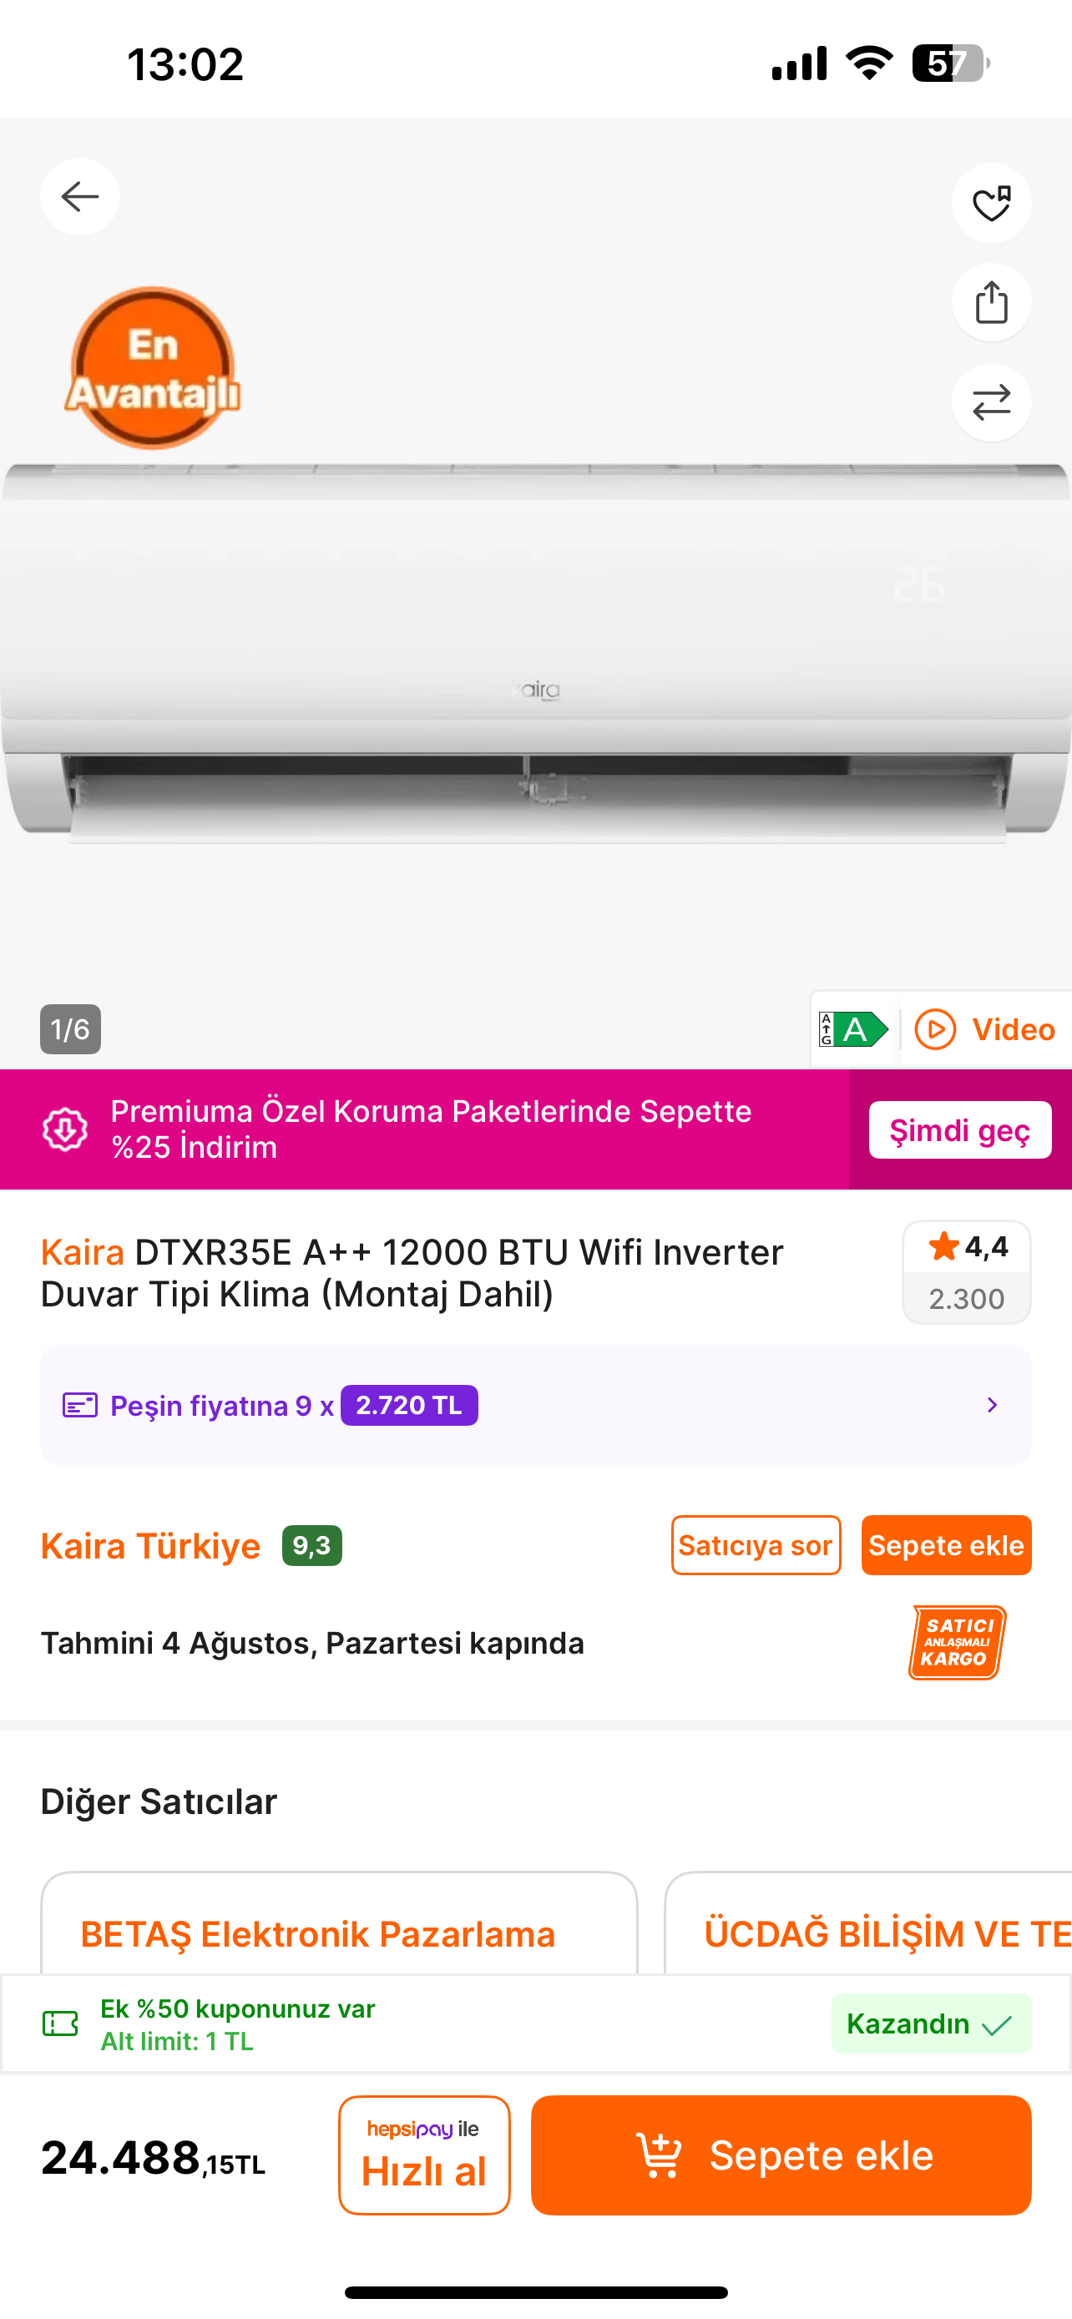Tap small Sepete ekle beside seller
The height and width of the screenshot is (2319, 1072).
(x=946, y=1545)
